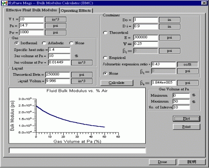Click the Liquid Volume field

point(58,81)
